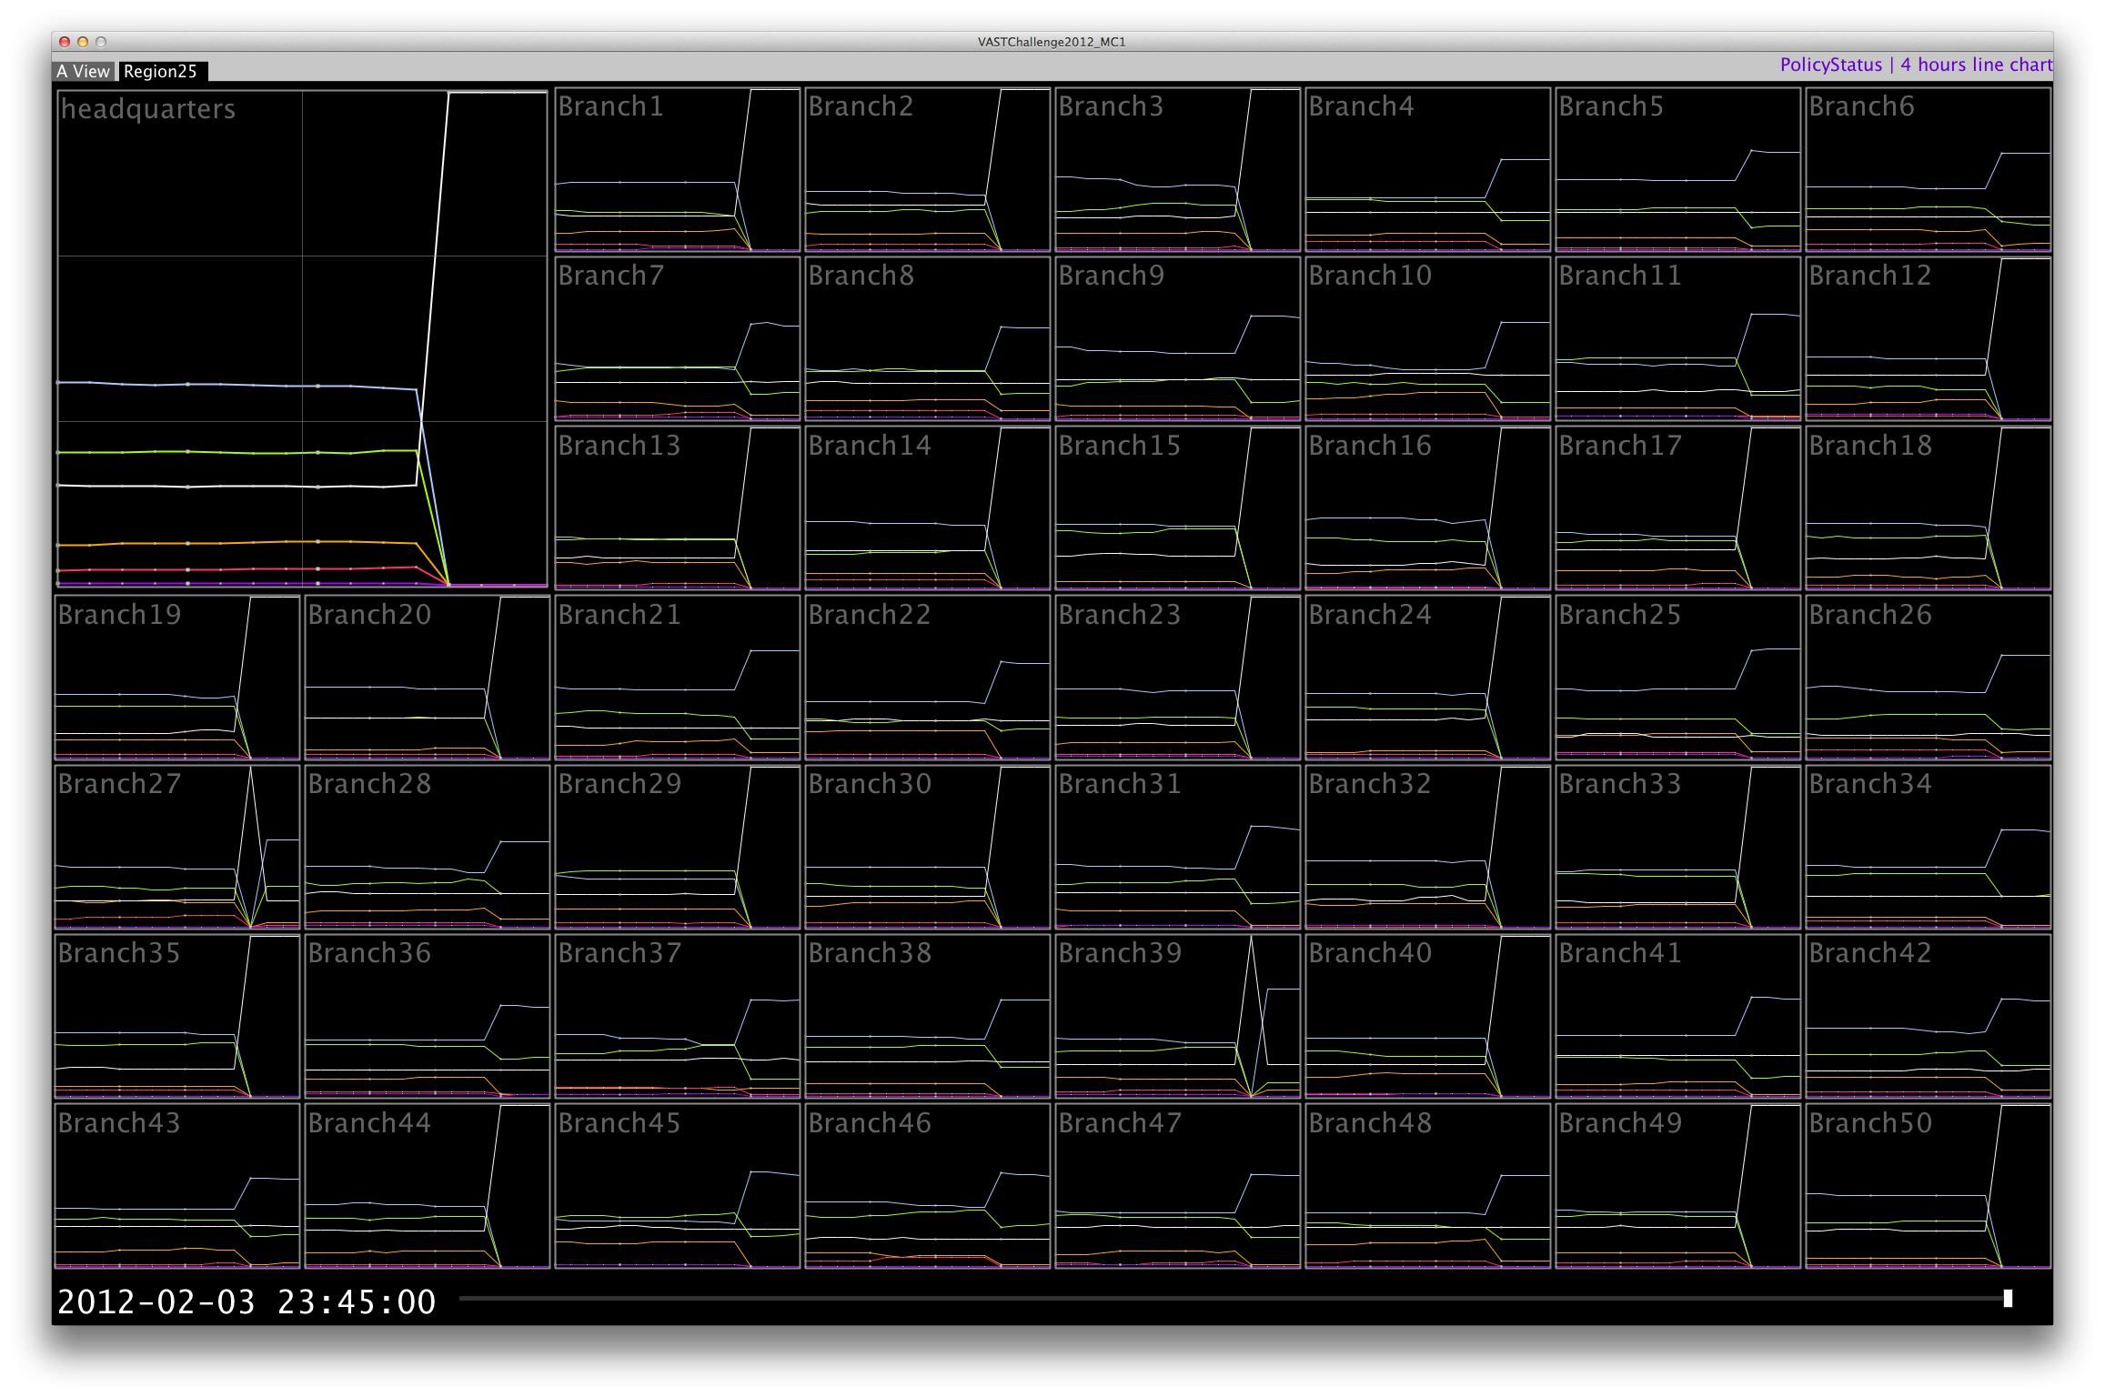Viewport: 2105px width, 1397px height.
Task: Click the Branch21 chart tile
Action: 678,678
